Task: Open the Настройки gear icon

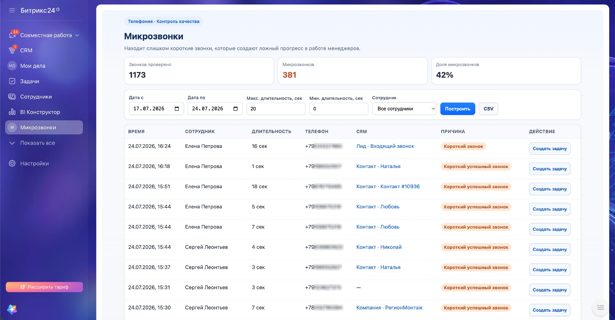Action: 12,164
